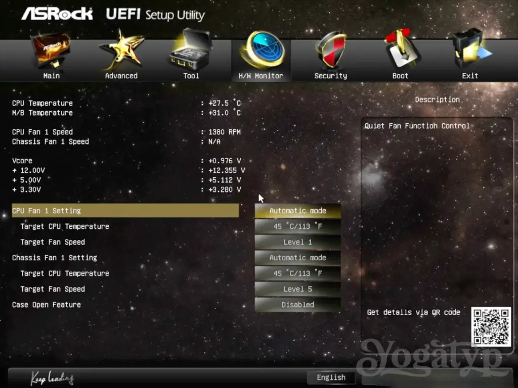Select the H/W Monitor tab label
The image size is (518, 388).
coord(261,76)
